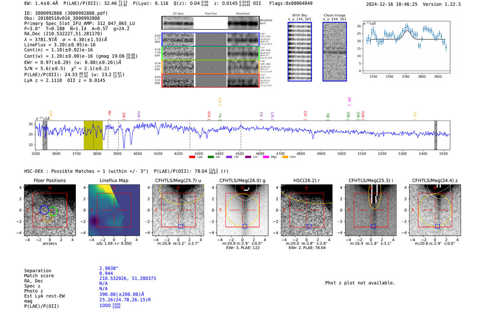Click the red Lyα legend swatch

pyautogui.click(x=192, y=157)
